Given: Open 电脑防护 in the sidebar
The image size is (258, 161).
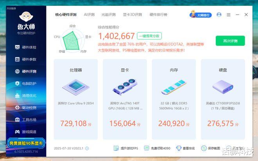Looking at the screenshot, I should 26,84.
